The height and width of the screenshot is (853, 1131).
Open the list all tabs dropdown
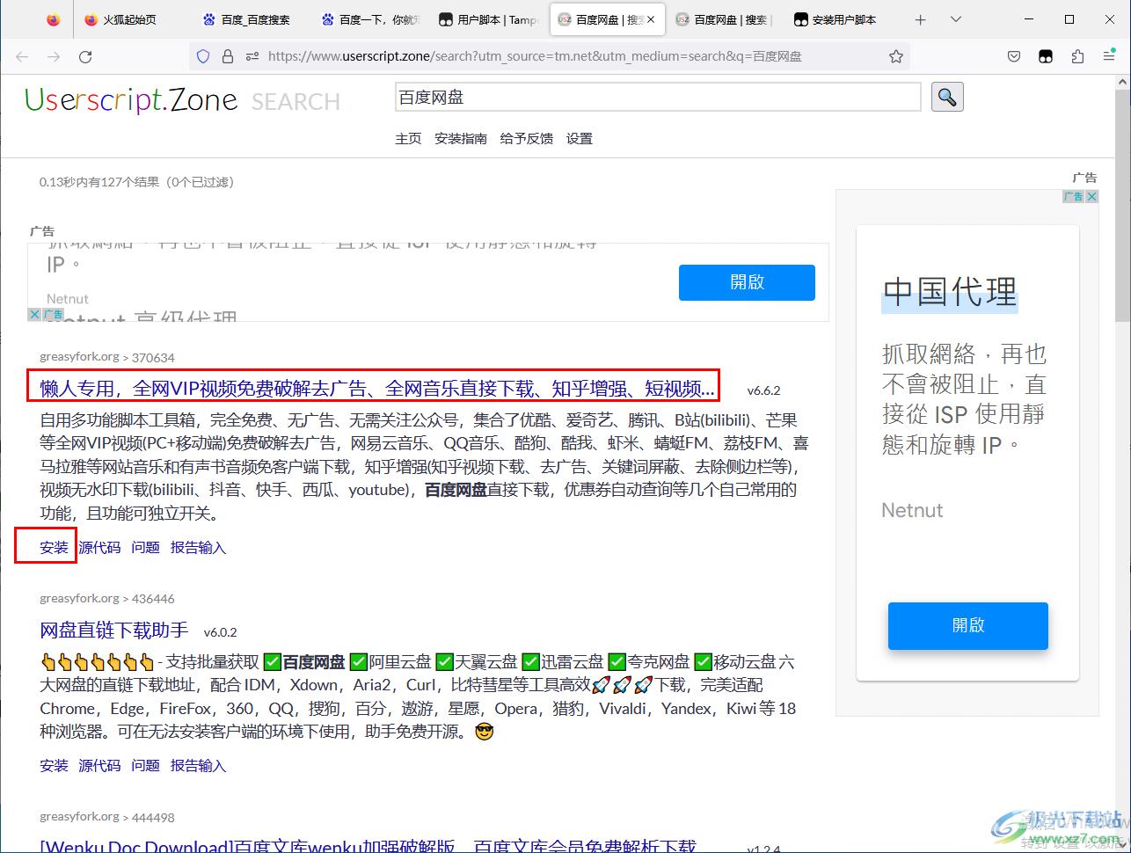point(956,19)
